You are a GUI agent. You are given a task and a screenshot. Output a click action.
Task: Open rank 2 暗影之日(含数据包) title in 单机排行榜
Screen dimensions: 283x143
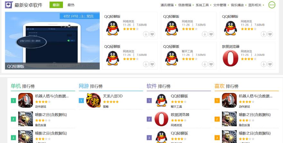[51, 114]
